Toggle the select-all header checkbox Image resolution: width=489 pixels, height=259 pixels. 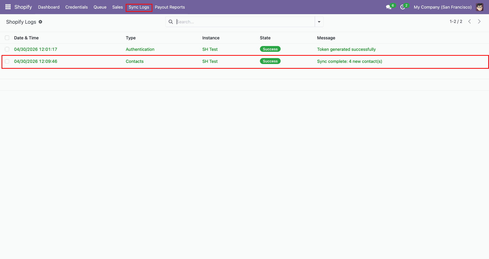(7, 38)
